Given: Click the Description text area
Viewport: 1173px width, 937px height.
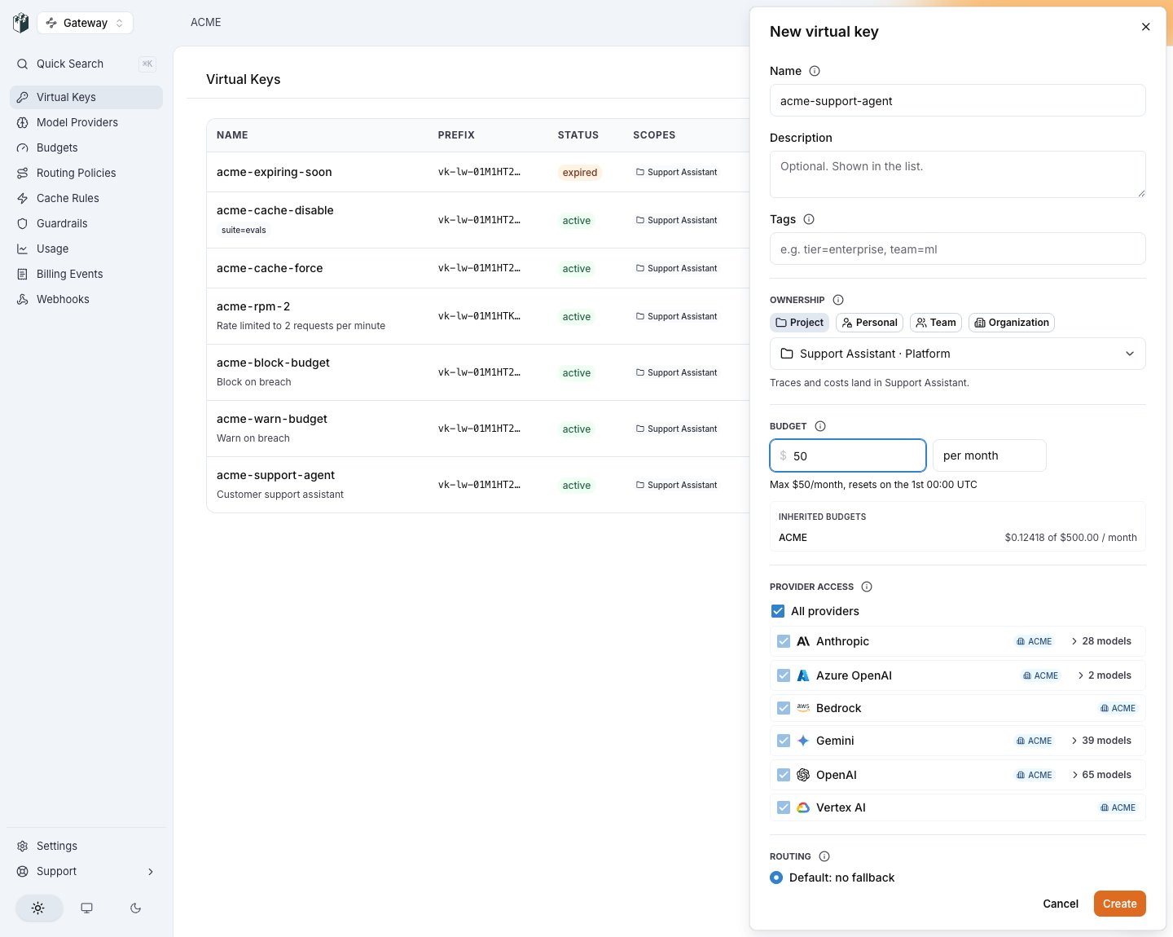Looking at the screenshot, I should pyautogui.click(x=957, y=174).
